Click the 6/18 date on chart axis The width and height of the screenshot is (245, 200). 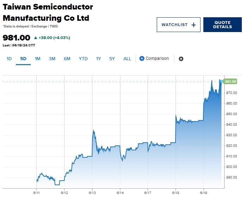point(175,193)
